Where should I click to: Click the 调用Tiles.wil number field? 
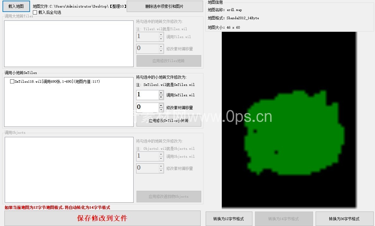148,37
